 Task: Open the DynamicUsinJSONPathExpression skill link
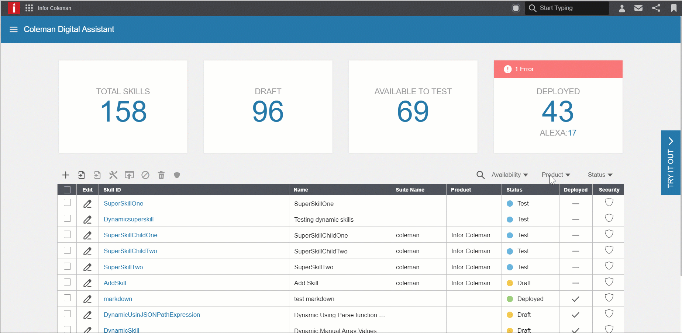coord(152,315)
